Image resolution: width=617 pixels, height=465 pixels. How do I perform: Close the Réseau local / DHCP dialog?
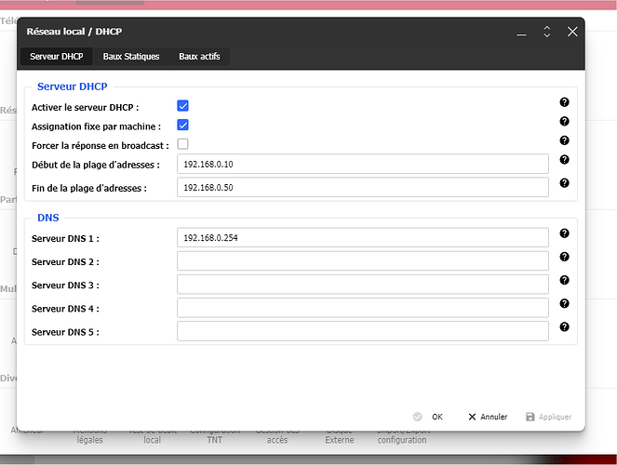(x=572, y=32)
